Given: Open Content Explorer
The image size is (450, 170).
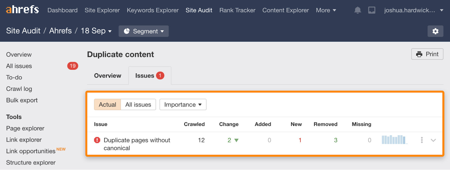Looking at the screenshot, I should coord(285,10).
